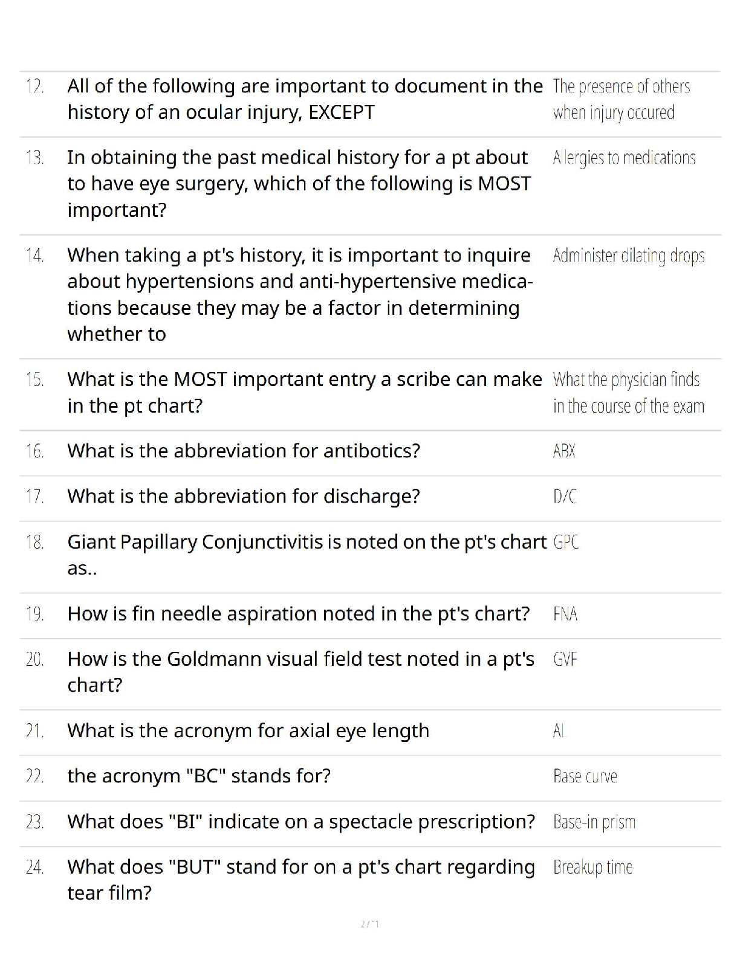Screen dimensions: 740x957
Task: Click the antibiotics abbreviation question
Action: pyautogui.click(x=244, y=451)
